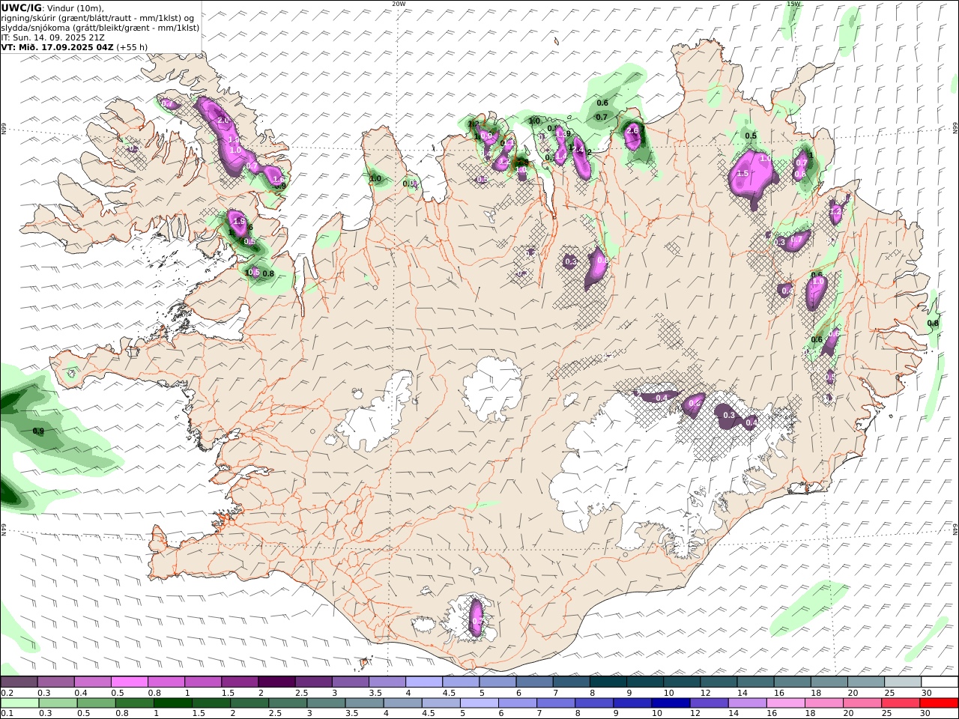This screenshot has width=959, height=719.
Task: Click the '(+55 h)' forecast offset text
Action: coord(133,47)
